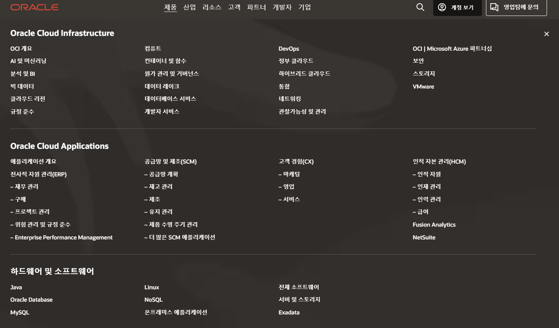The image size is (559, 328).
Task: Open 규정 준수 link
Action: click(22, 112)
